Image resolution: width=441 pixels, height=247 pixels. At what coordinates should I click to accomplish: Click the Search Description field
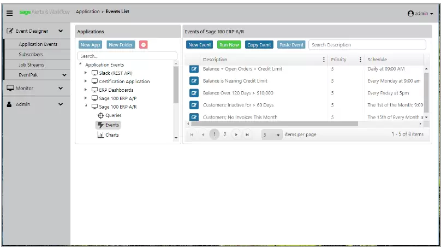367,45
